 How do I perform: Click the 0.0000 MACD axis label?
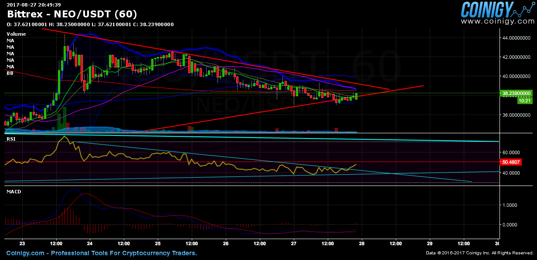(510, 225)
